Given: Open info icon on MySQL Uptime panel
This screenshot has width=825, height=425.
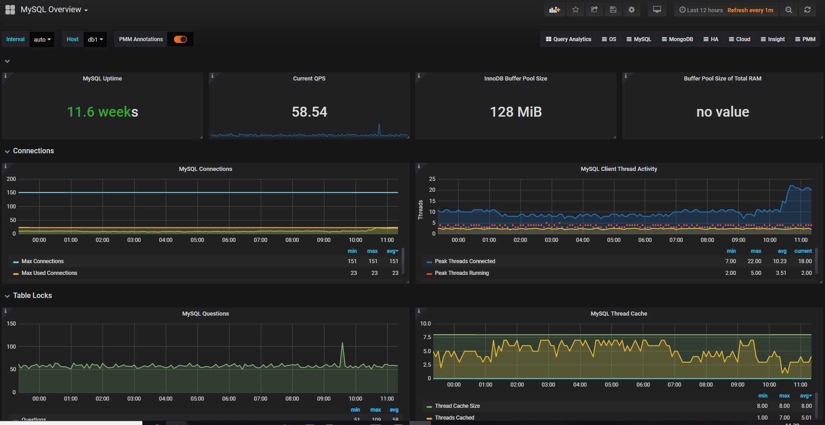Looking at the screenshot, I should [5, 76].
